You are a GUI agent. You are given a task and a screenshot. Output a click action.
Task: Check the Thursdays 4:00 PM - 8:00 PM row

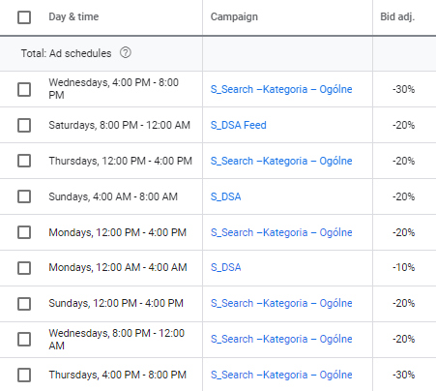coord(24,375)
